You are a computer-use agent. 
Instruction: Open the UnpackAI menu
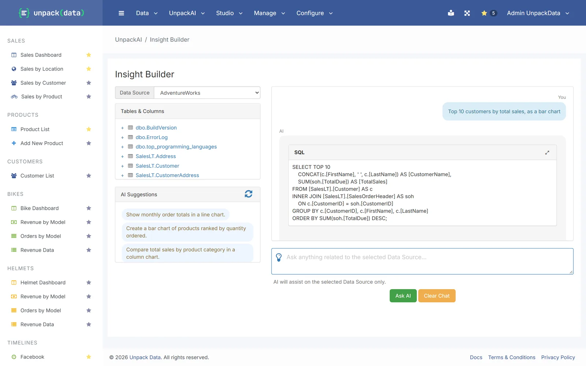tap(187, 13)
